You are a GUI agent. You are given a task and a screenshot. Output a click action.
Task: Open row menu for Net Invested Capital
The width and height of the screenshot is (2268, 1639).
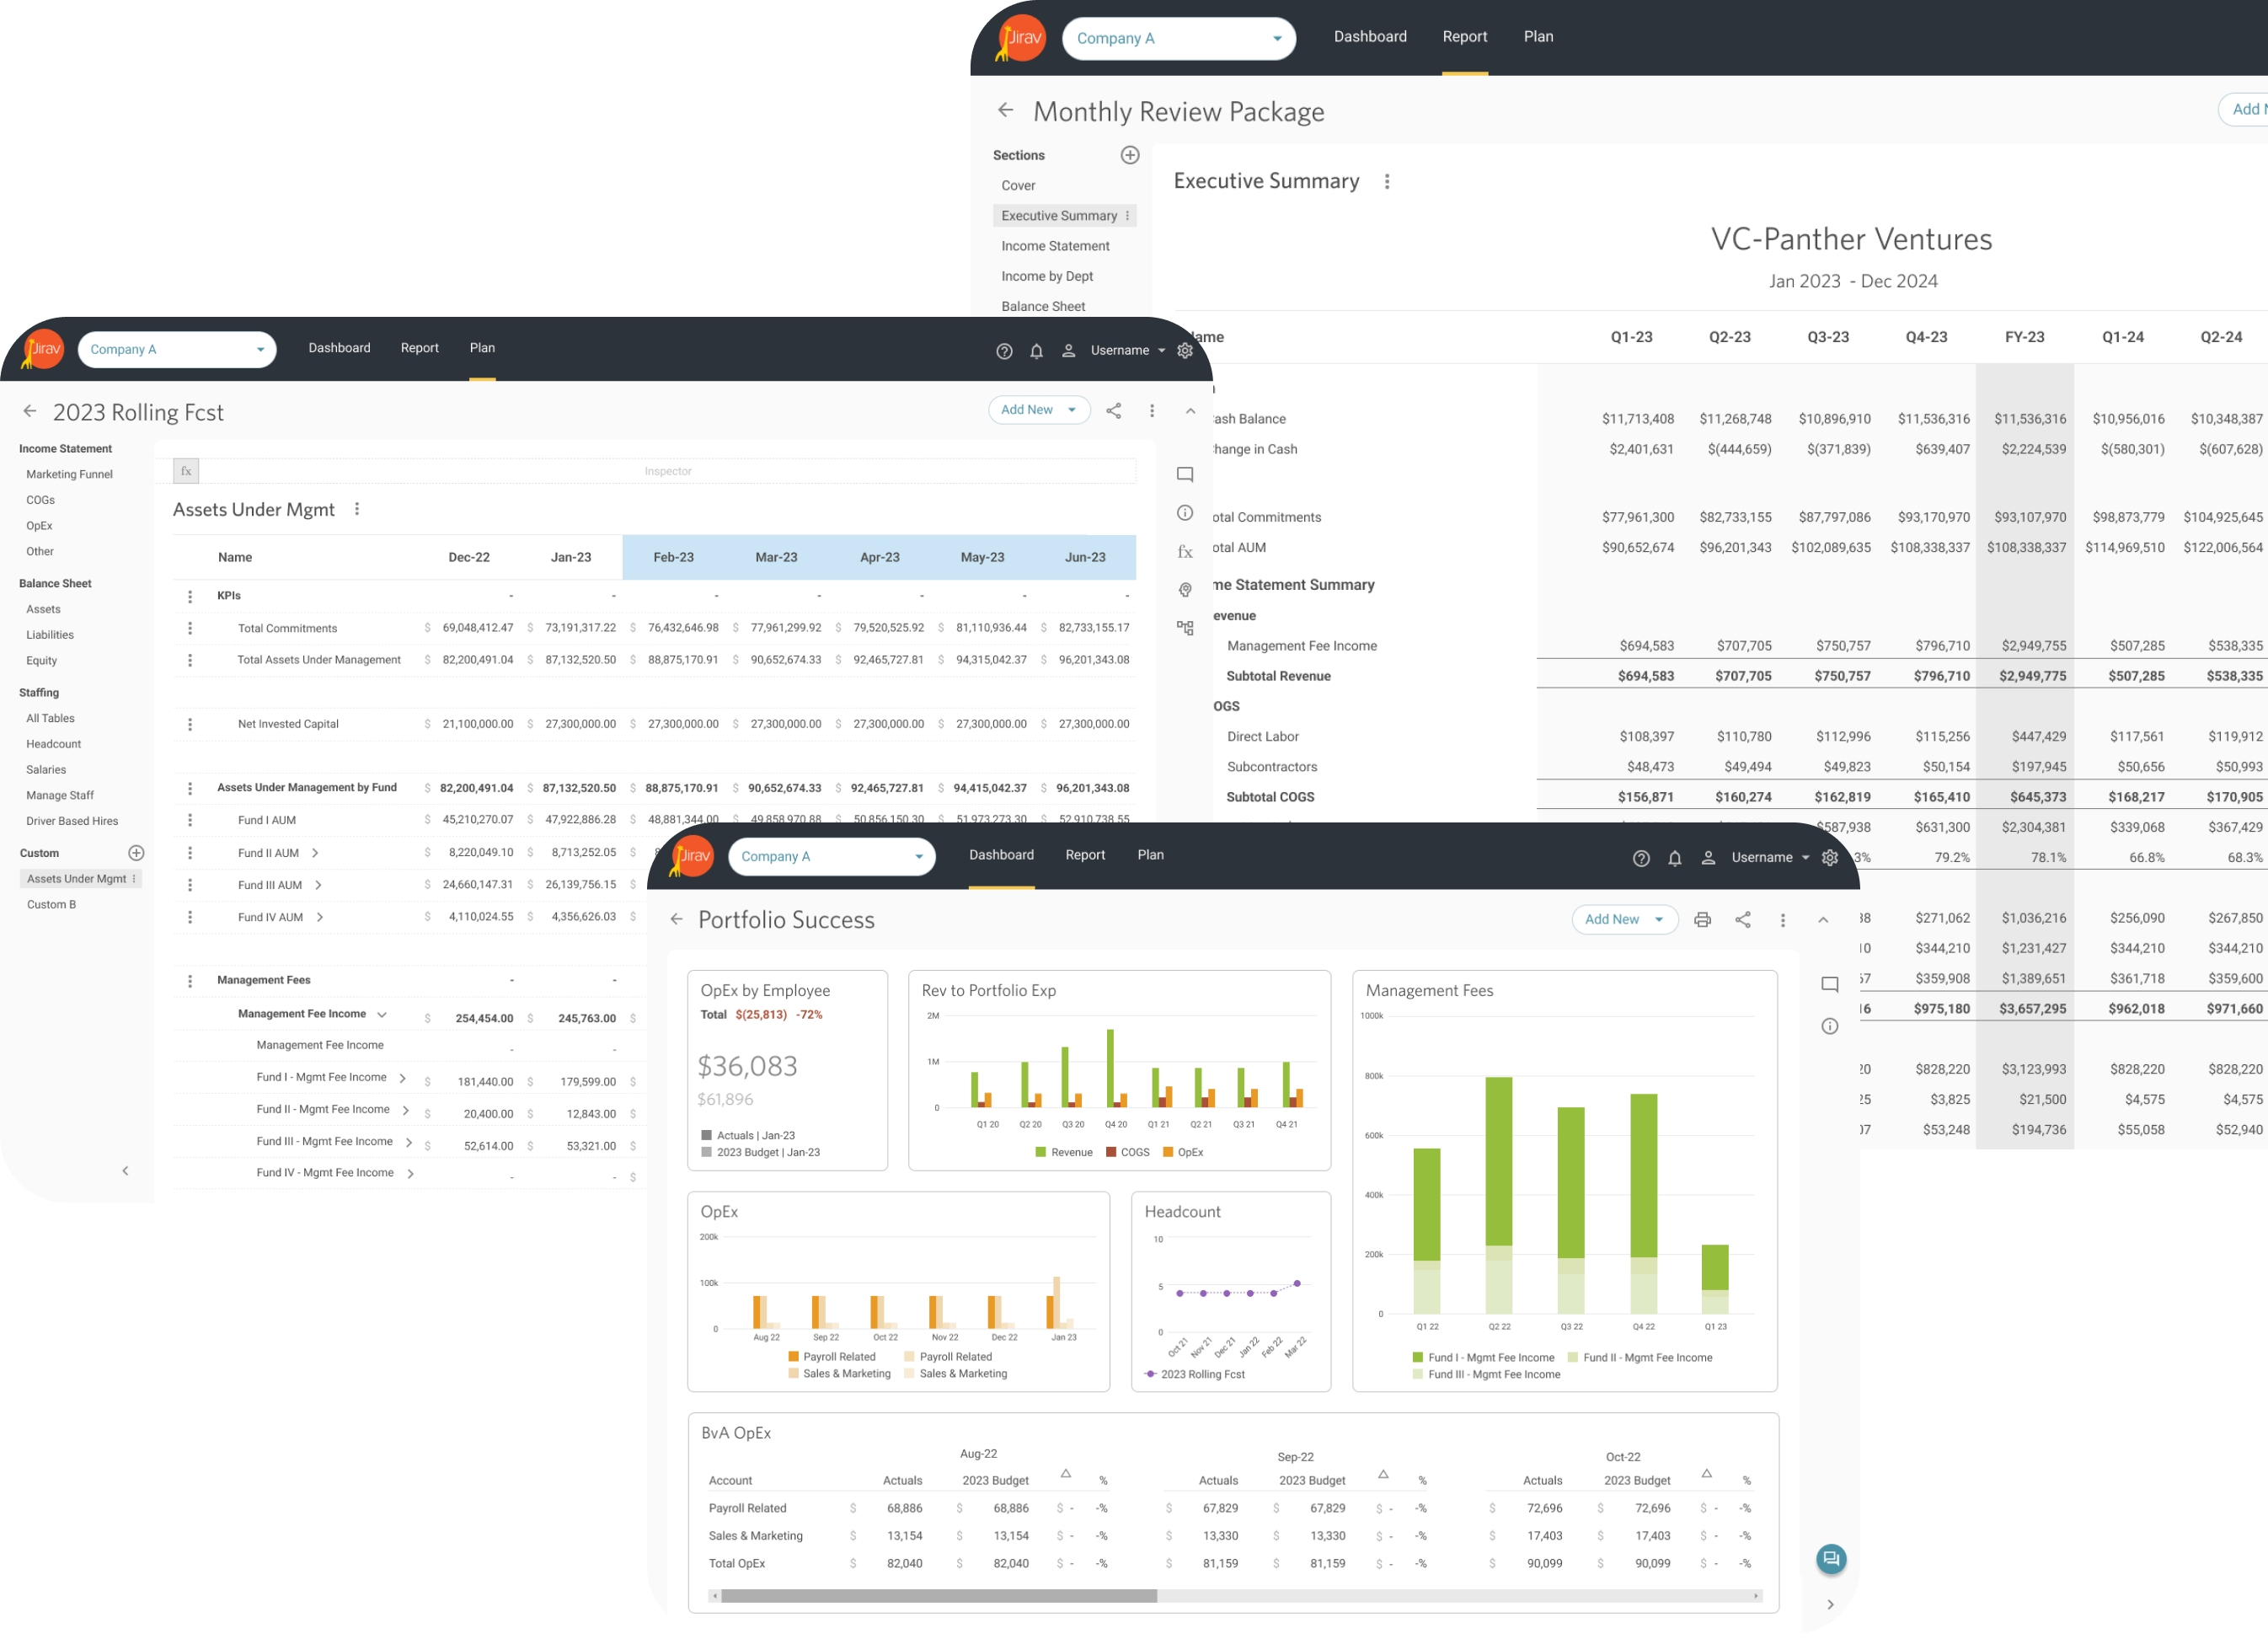click(190, 724)
